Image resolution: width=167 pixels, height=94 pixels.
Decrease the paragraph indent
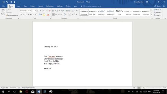click(x=67, y=11)
